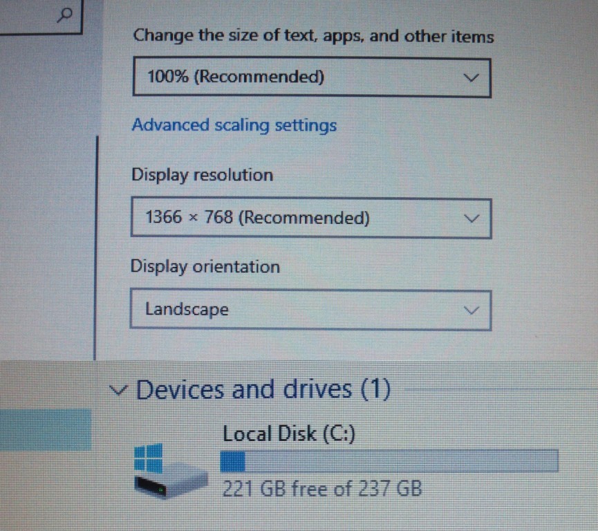Click the chevron arrow on the Landscape dropdown
Screen dimensions: 598x531
click(471, 310)
